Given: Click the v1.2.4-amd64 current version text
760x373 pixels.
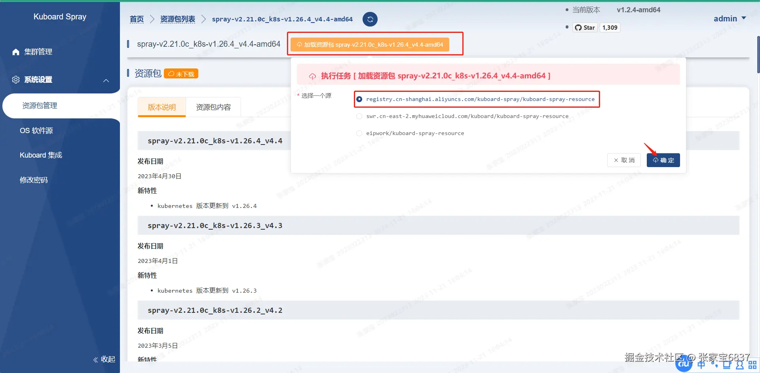Looking at the screenshot, I should (x=638, y=10).
